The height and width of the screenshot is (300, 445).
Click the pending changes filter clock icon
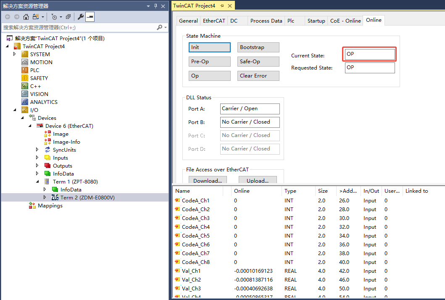(x=54, y=17)
